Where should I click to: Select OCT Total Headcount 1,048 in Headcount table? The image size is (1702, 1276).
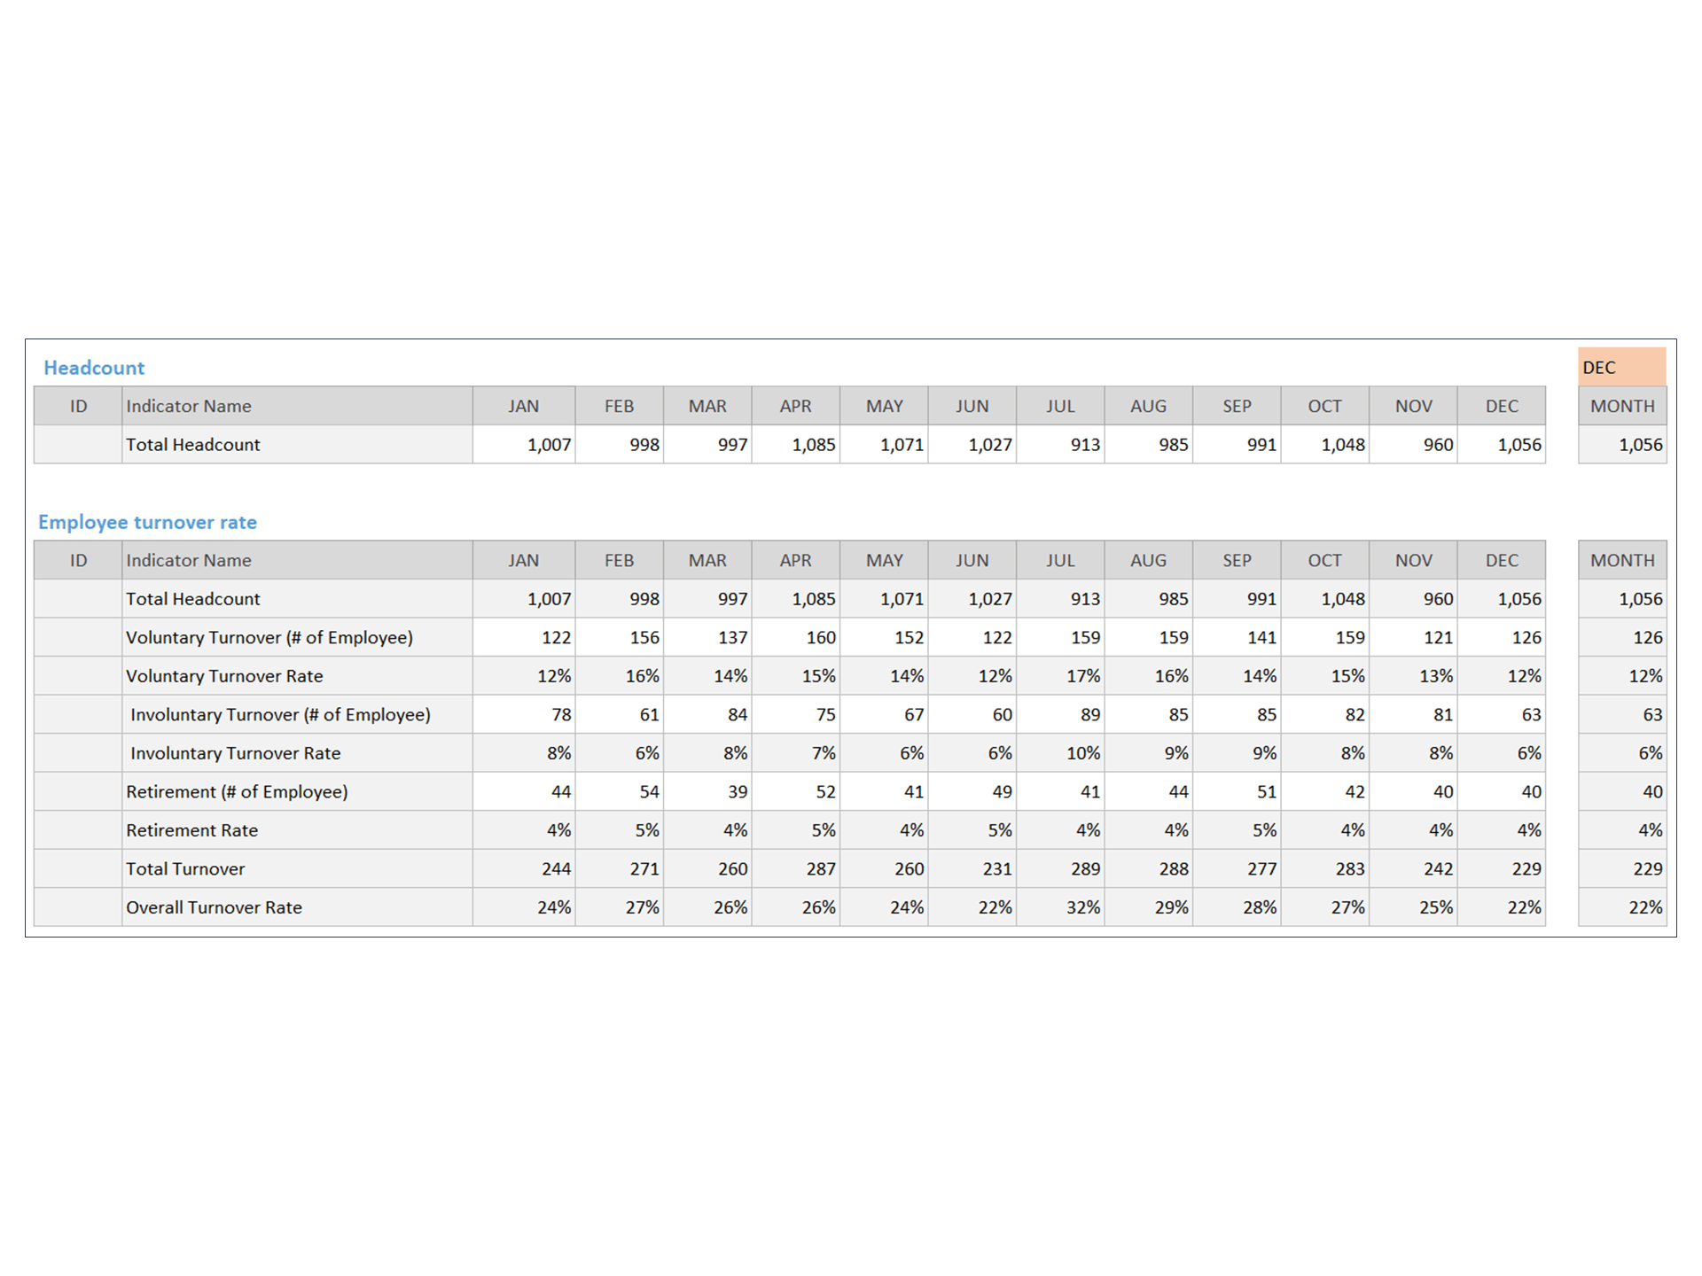pos(1325,444)
